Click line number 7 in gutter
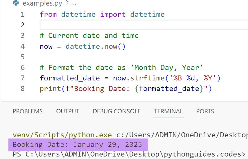The width and height of the screenshot is (248, 159). 23,78
